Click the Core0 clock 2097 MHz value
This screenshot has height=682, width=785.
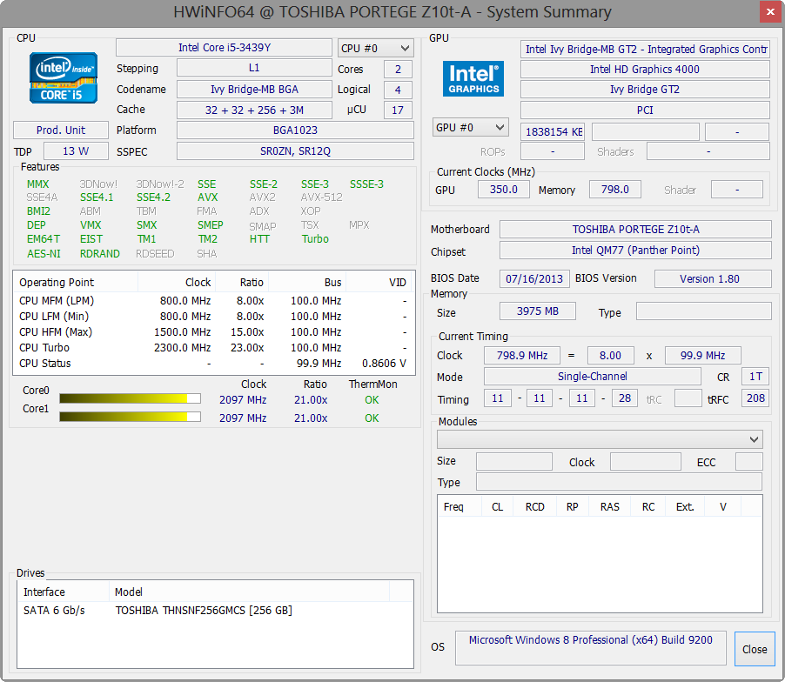pyautogui.click(x=243, y=400)
